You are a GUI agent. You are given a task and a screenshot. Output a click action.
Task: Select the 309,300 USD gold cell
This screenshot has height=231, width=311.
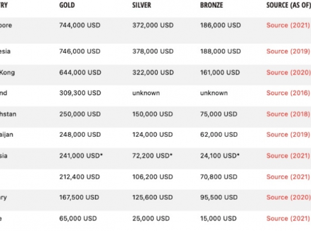(80, 93)
